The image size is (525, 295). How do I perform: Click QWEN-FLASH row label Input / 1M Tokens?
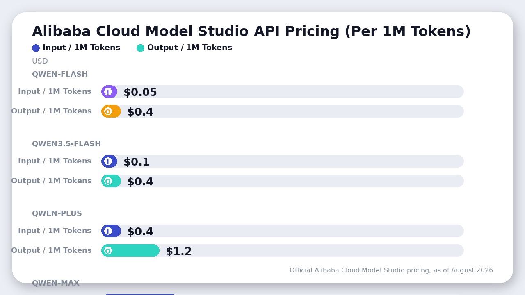[55, 91]
